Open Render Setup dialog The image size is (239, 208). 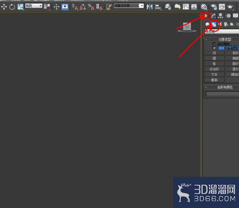pos(214,7)
